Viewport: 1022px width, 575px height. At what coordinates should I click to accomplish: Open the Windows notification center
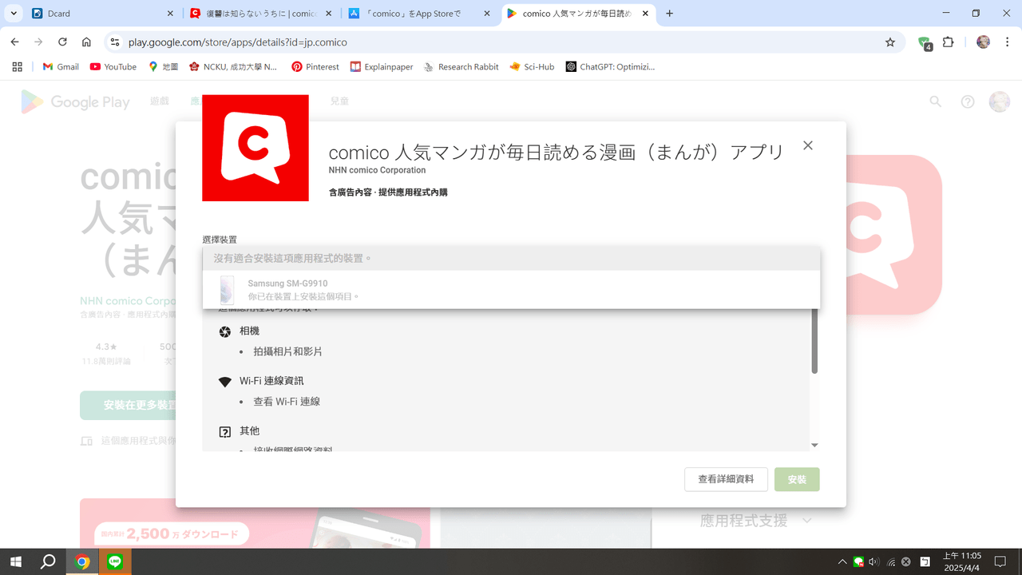[x=1000, y=561]
